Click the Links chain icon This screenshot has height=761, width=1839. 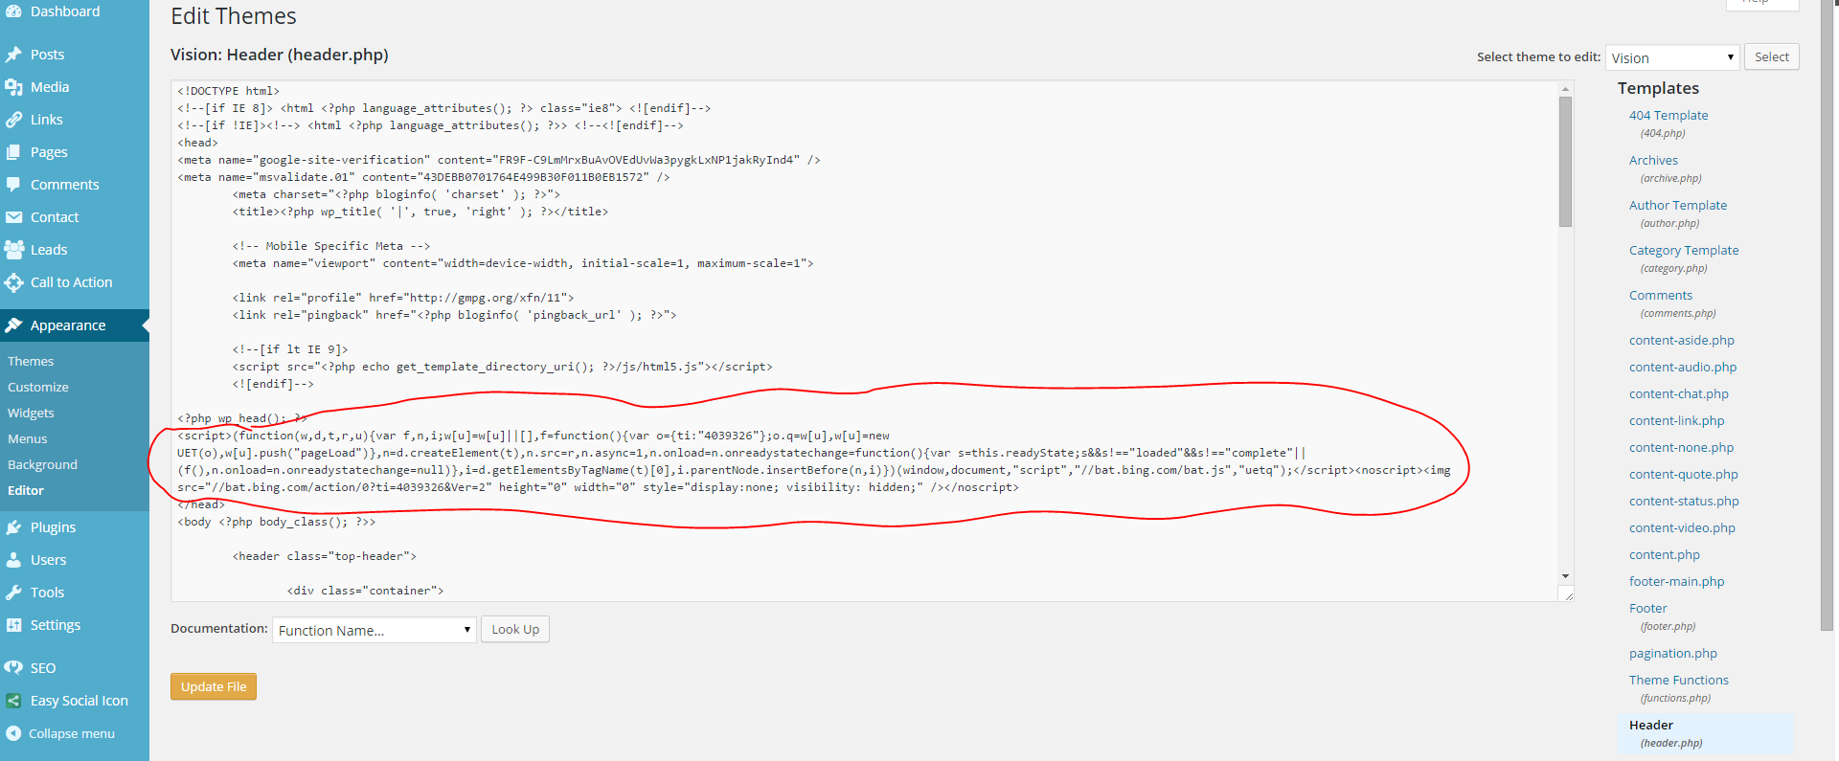pos(13,120)
